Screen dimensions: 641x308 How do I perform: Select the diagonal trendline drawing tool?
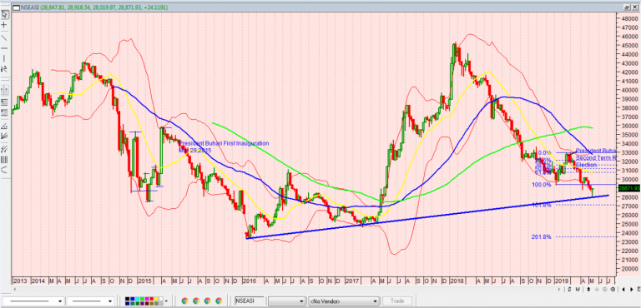point(4,37)
